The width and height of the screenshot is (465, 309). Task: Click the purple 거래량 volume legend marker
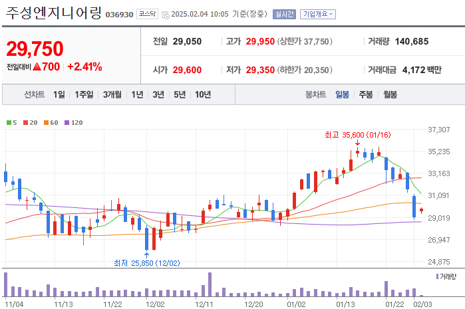pos(437,276)
